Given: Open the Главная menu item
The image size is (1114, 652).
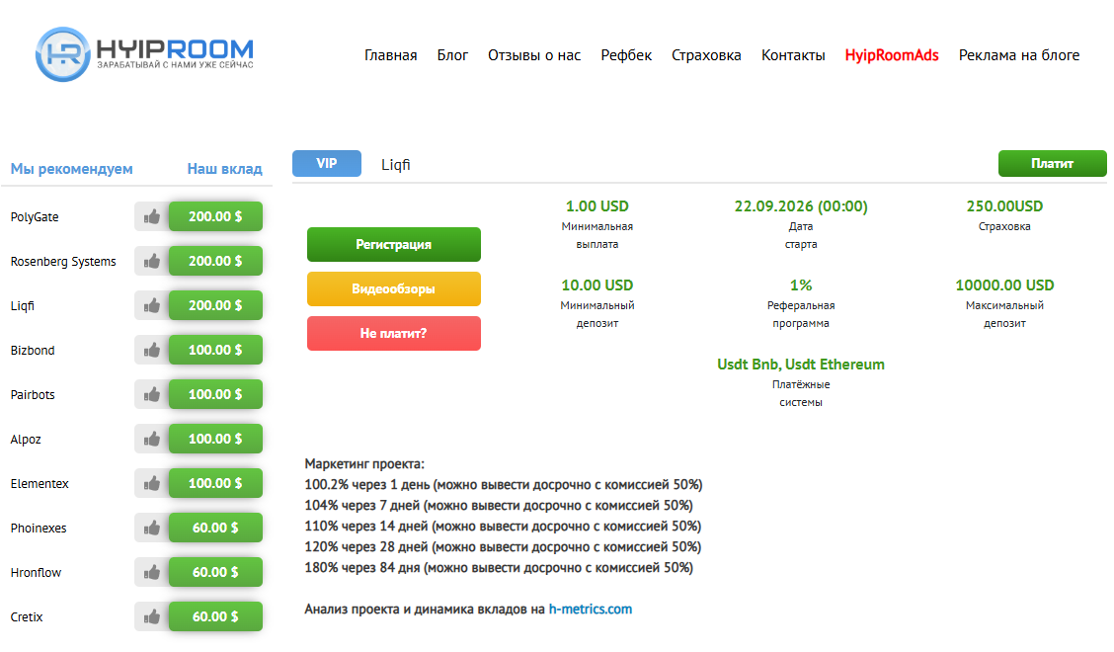Looking at the screenshot, I should [x=391, y=55].
